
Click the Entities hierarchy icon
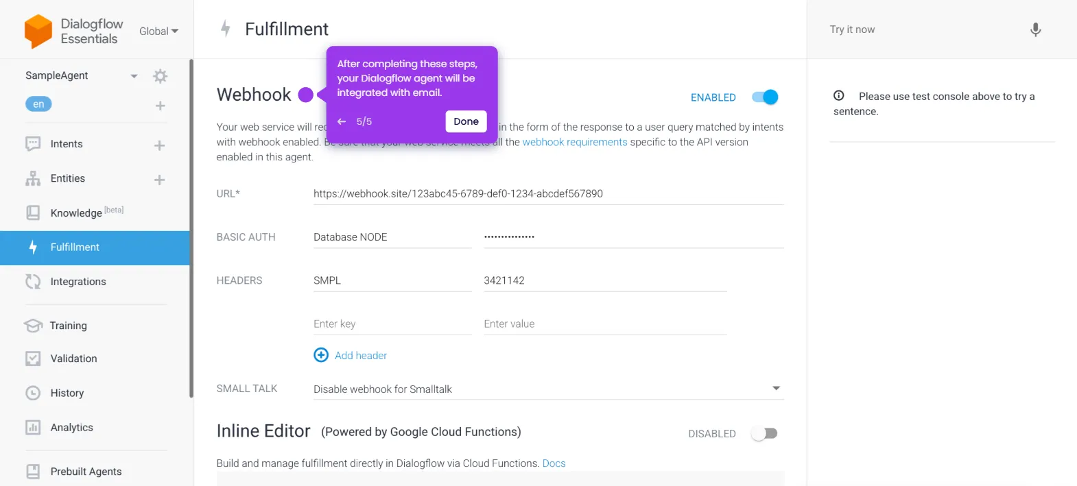[x=33, y=178]
